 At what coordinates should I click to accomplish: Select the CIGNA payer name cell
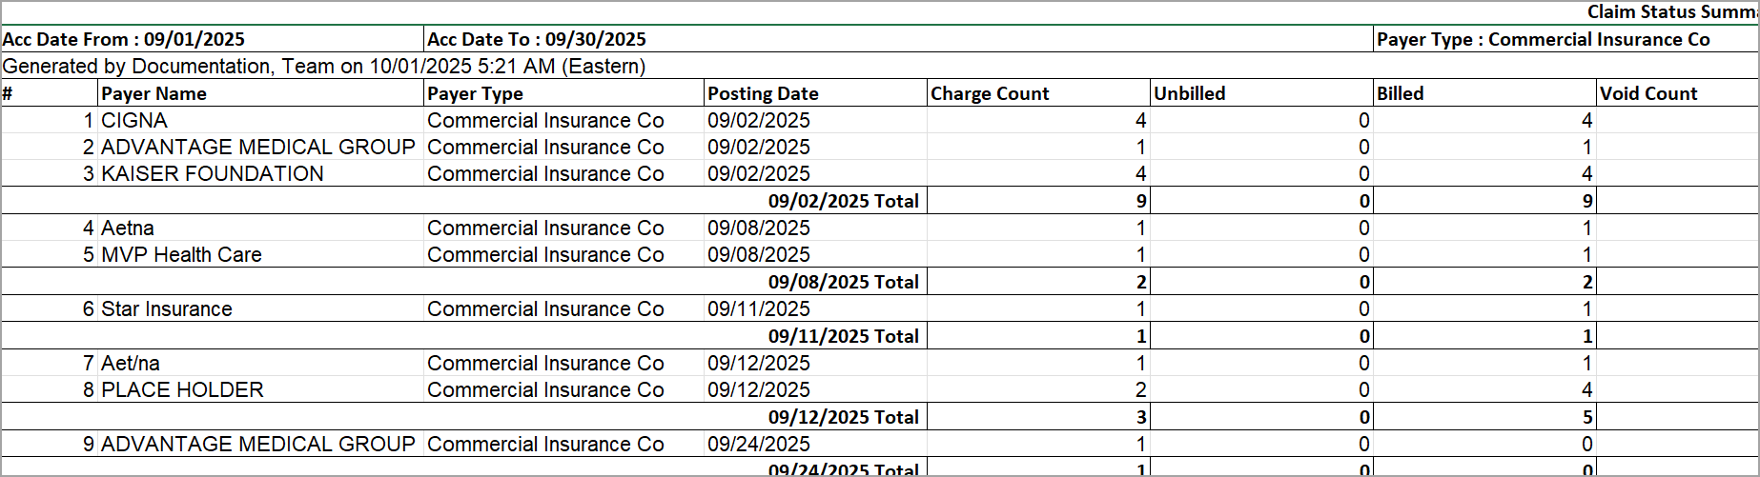[134, 121]
